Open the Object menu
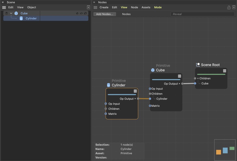Screen dimensions: 237x161 32,7
